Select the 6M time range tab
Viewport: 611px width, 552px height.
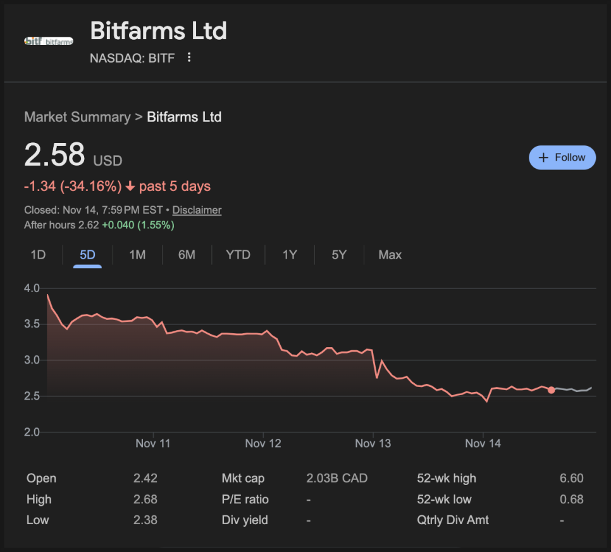[x=187, y=255]
